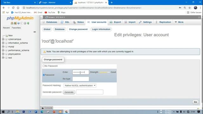This screenshot has width=203, height=114.
Task: Bookmark this page with the star icon
Action: (x=190, y=8)
